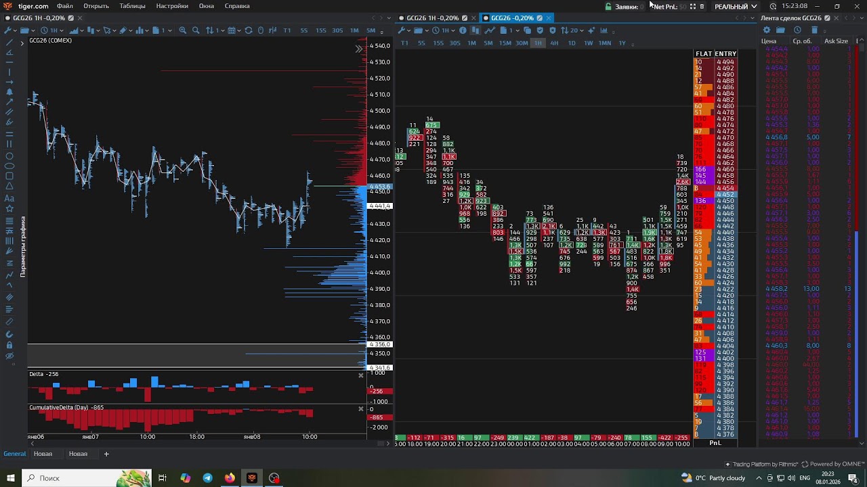867x487 pixels.
Task: Open the weather widget Partly cloudy
Action: (713, 478)
